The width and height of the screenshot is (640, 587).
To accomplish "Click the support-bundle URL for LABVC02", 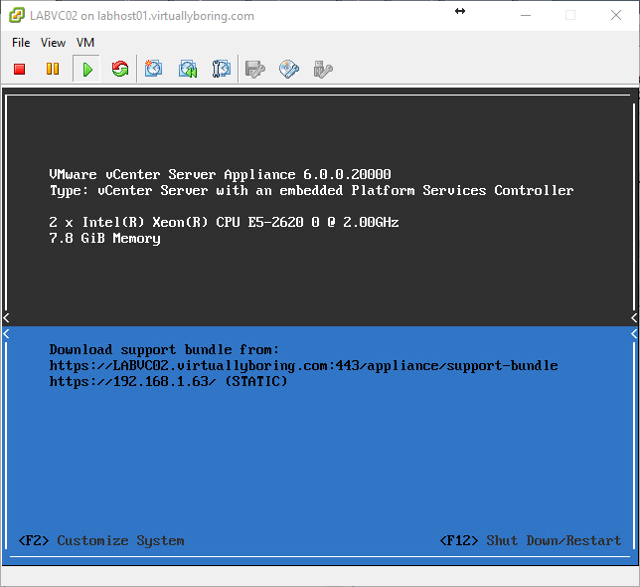I will point(303,365).
